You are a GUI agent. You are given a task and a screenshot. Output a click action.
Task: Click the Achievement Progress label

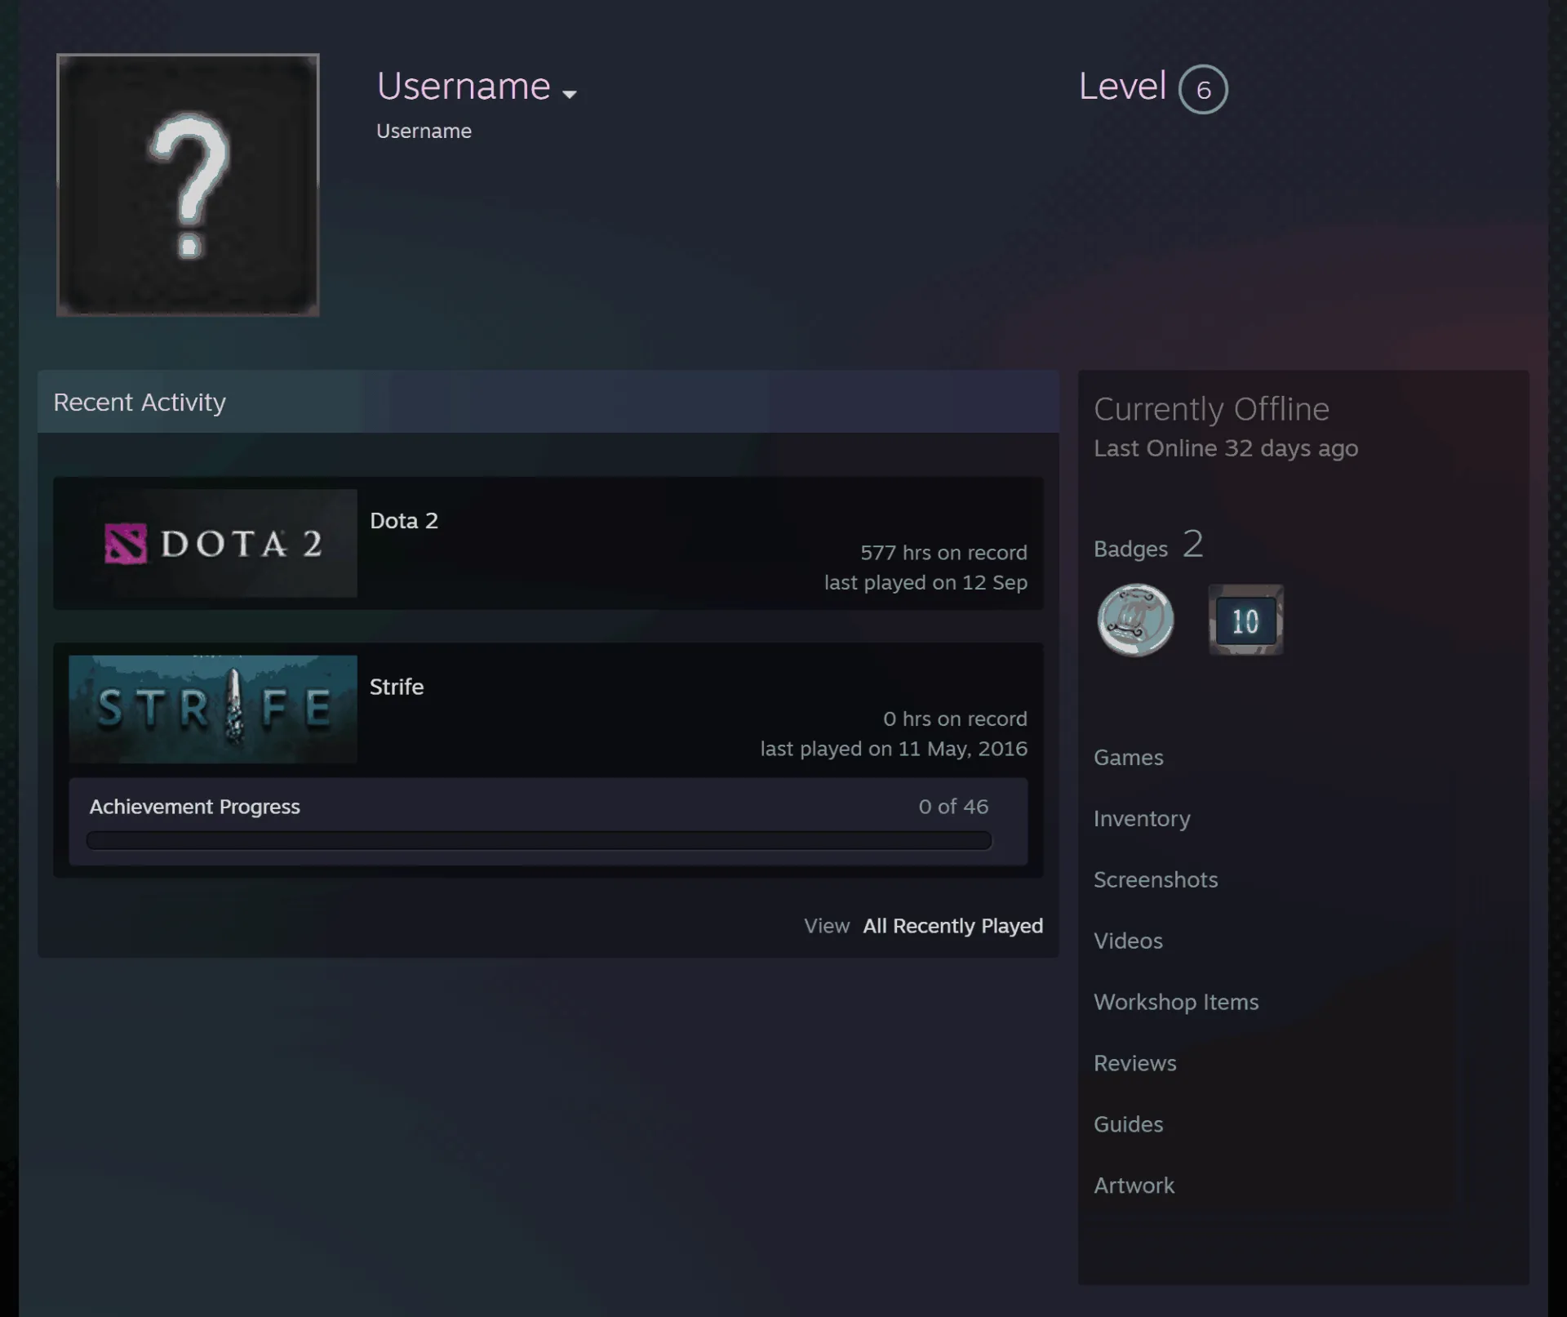195,807
